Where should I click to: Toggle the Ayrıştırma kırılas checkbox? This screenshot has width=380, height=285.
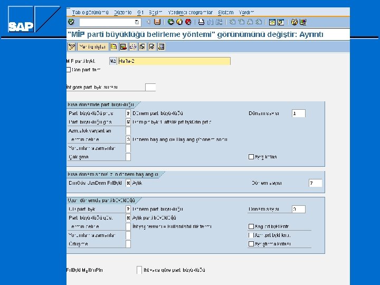(x=251, y=244)
